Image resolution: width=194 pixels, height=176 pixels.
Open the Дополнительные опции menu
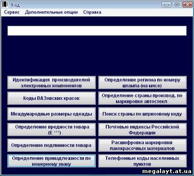tap(51, 12)
